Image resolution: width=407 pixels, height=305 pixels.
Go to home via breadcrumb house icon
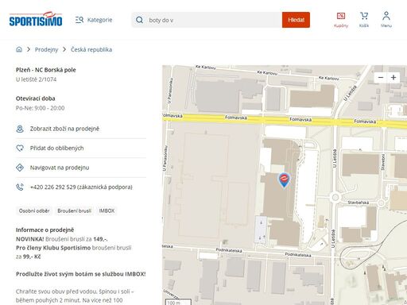coord(19,49)
